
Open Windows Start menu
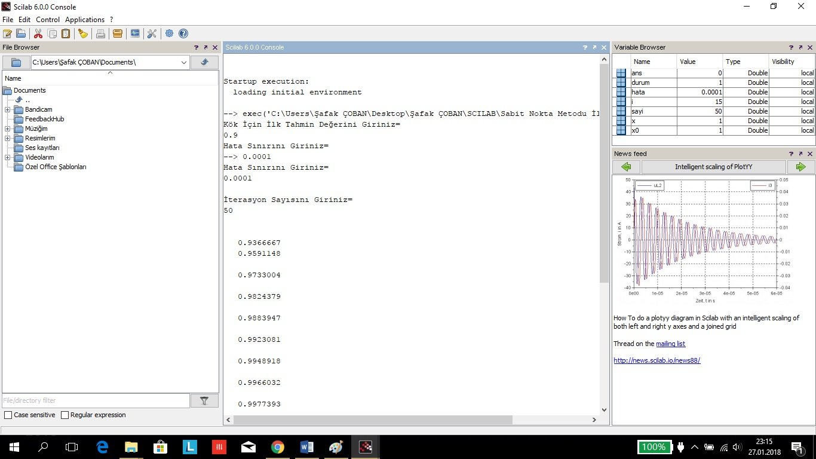(x=14, y=446)
